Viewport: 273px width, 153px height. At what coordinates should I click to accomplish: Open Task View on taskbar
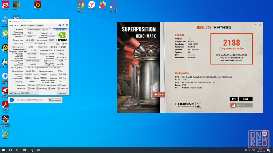(17, 150)
